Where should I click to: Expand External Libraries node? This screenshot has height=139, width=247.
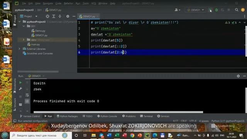(x=20, y=49)
